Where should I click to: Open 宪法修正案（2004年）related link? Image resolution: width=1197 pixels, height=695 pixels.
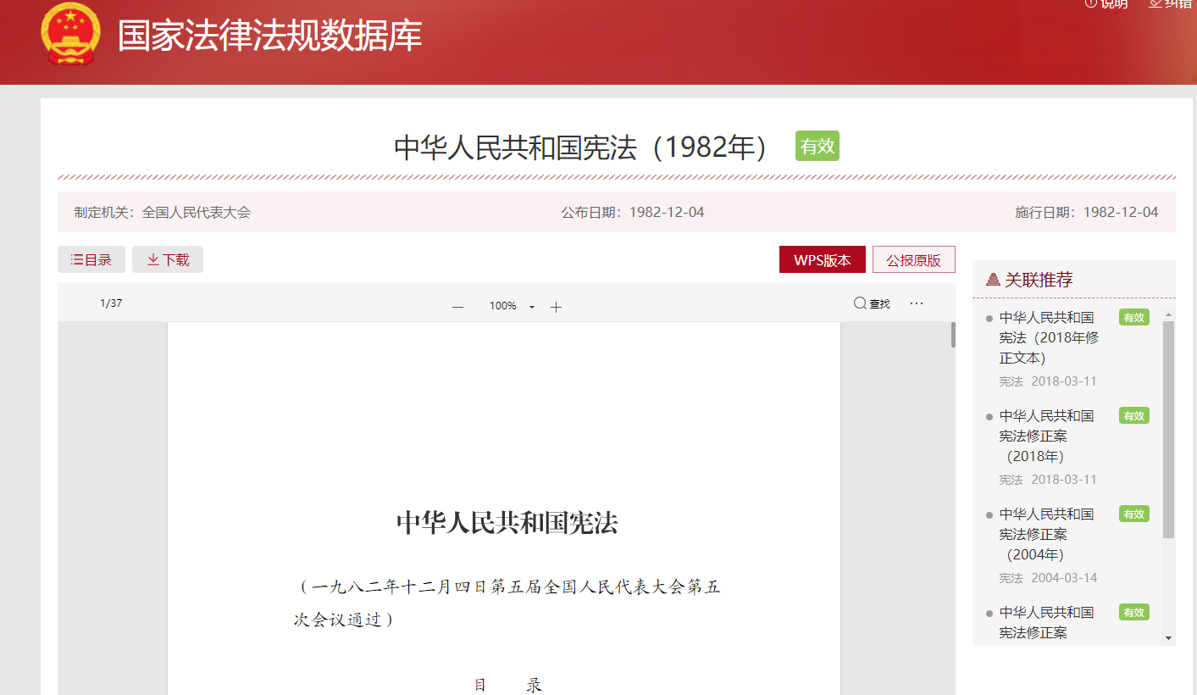pos(1045,534)
